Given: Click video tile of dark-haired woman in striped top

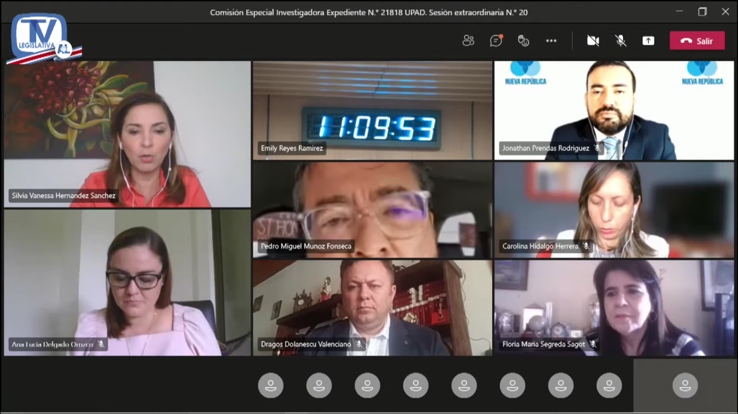Looking at the screenshot, I should click(614, 308).
